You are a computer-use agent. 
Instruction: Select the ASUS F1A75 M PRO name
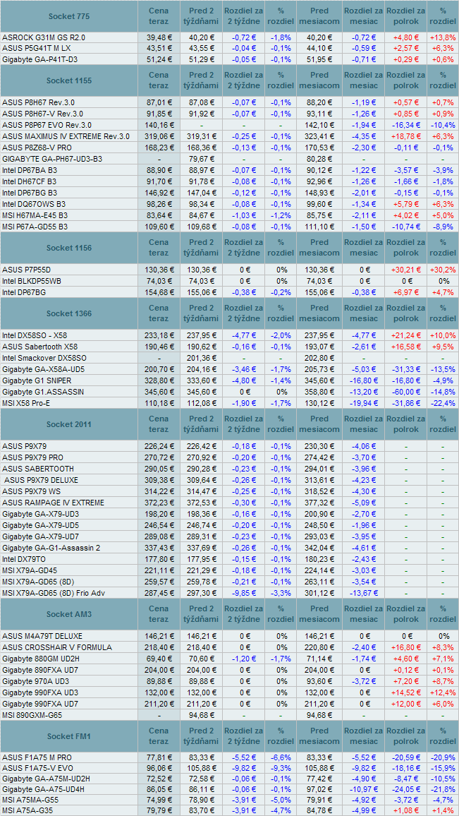click(37, 757)
